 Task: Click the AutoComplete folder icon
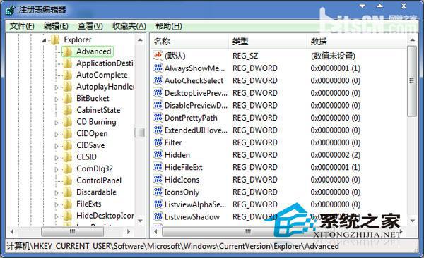coord(68,75)
